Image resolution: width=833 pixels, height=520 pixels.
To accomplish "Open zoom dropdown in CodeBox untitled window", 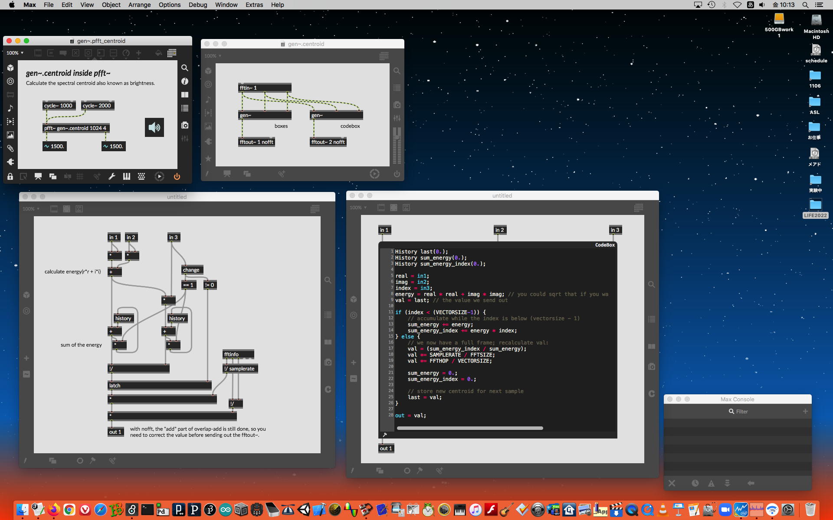I will (358, 208).
